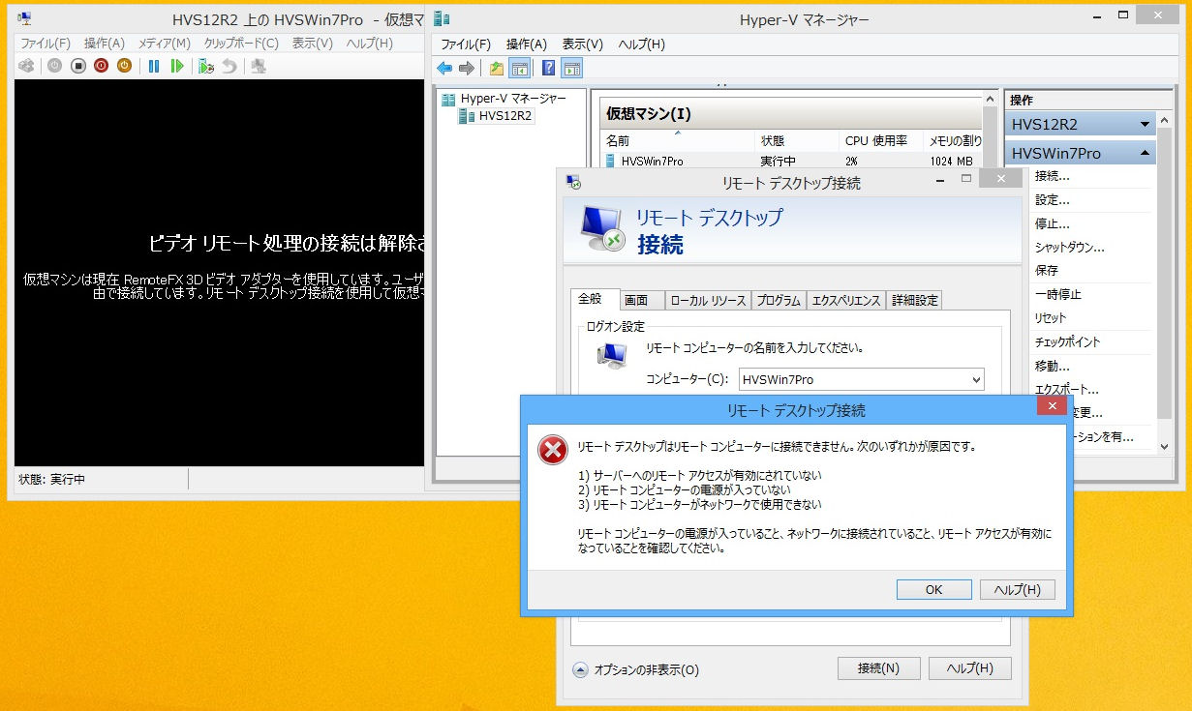Click 一時停止 in the actions pane
This screenshot has width=1192, height=711.
pyautogui.click(x=1057, y=294)
